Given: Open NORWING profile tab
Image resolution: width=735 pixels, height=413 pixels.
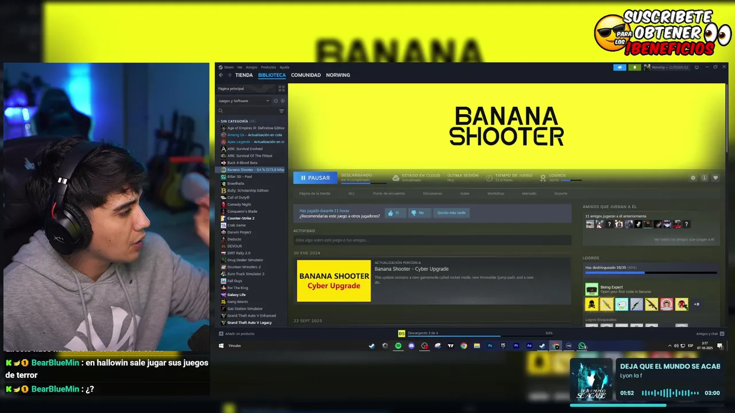Looking at the screenshot, I should [338, 75].
